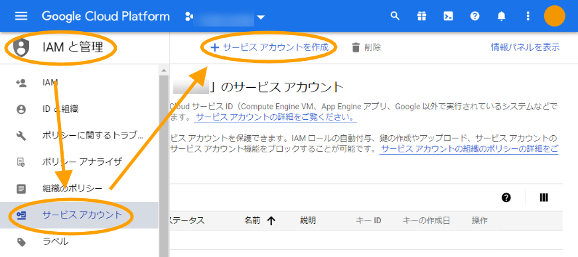This screenshot has width=578, height=257.
Task: Open 組織のポリシー sidebar item
Action: tap(79, 189)
